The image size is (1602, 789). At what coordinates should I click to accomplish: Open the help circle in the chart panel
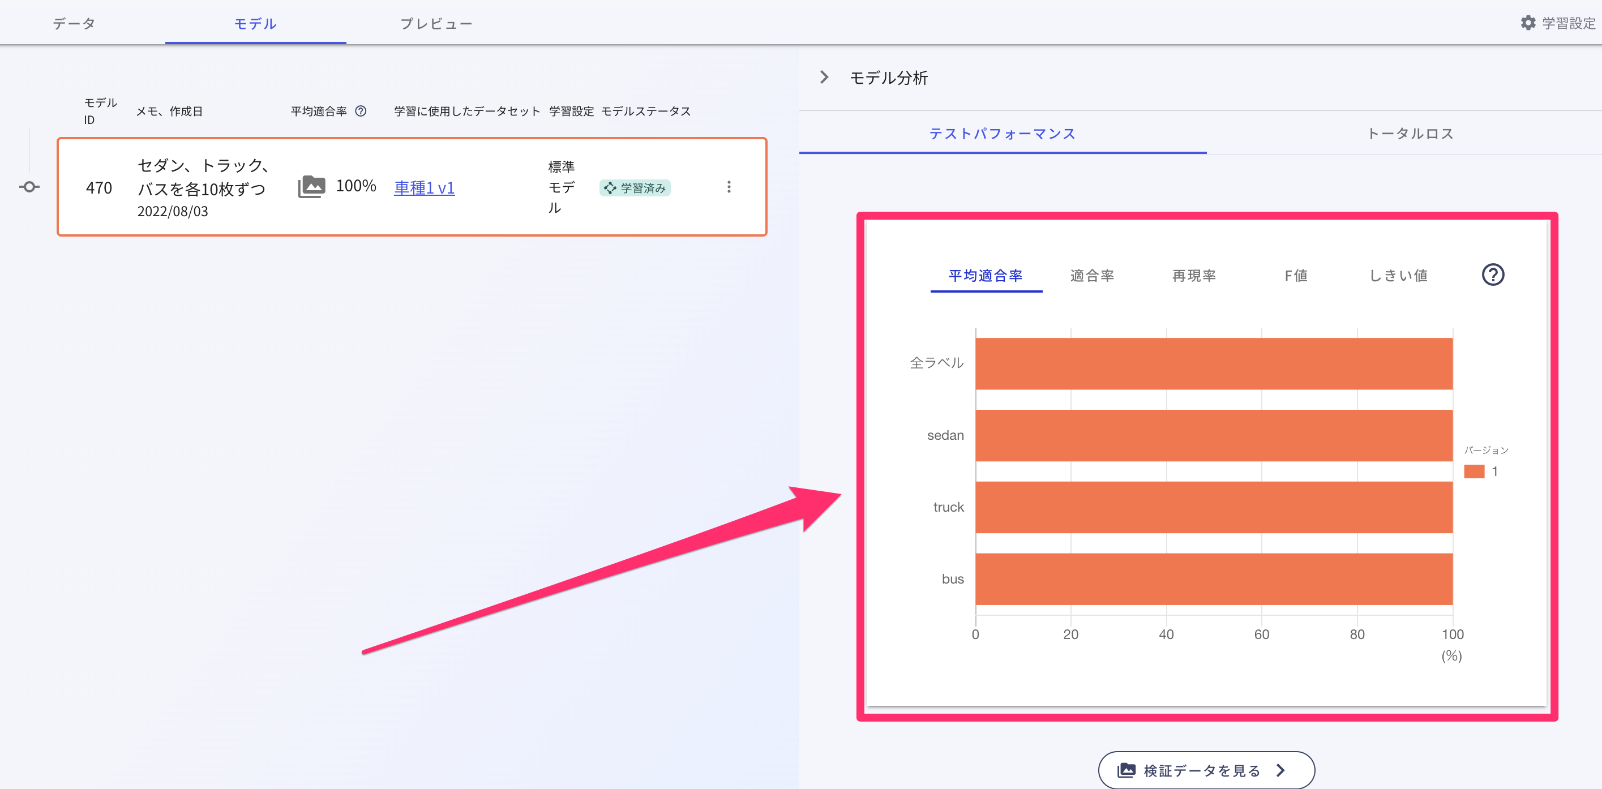coord(1494,274)
